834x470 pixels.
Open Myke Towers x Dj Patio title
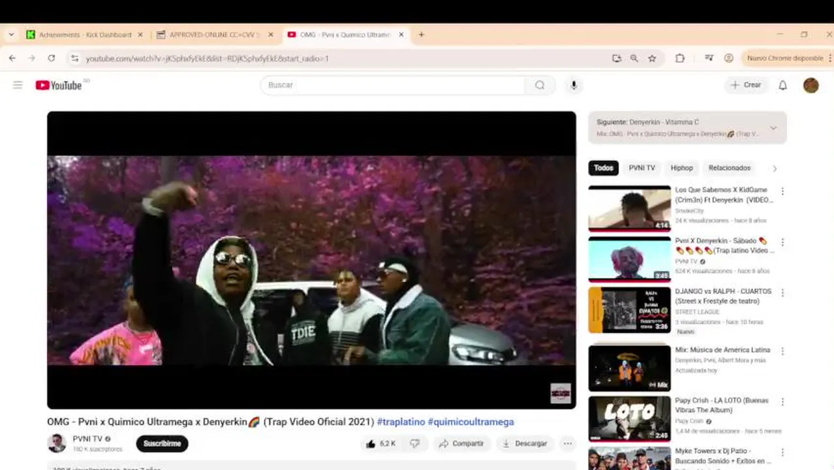tap(723, 456)
